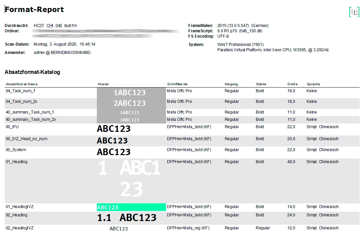Click the 2ABC123 sample for 04_Task_num_2x
Screen dimensions: 363x244
130,103
